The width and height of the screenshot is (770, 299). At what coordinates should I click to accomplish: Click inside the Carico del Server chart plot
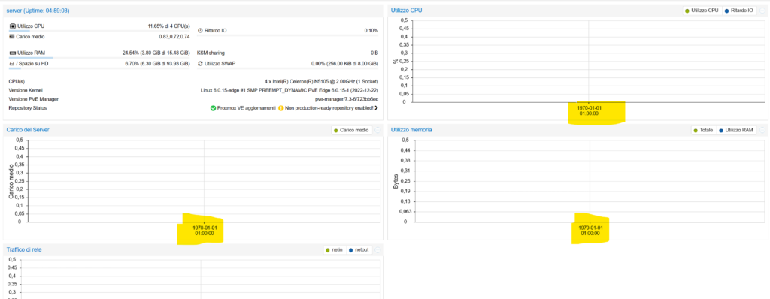tap(204, 180)
